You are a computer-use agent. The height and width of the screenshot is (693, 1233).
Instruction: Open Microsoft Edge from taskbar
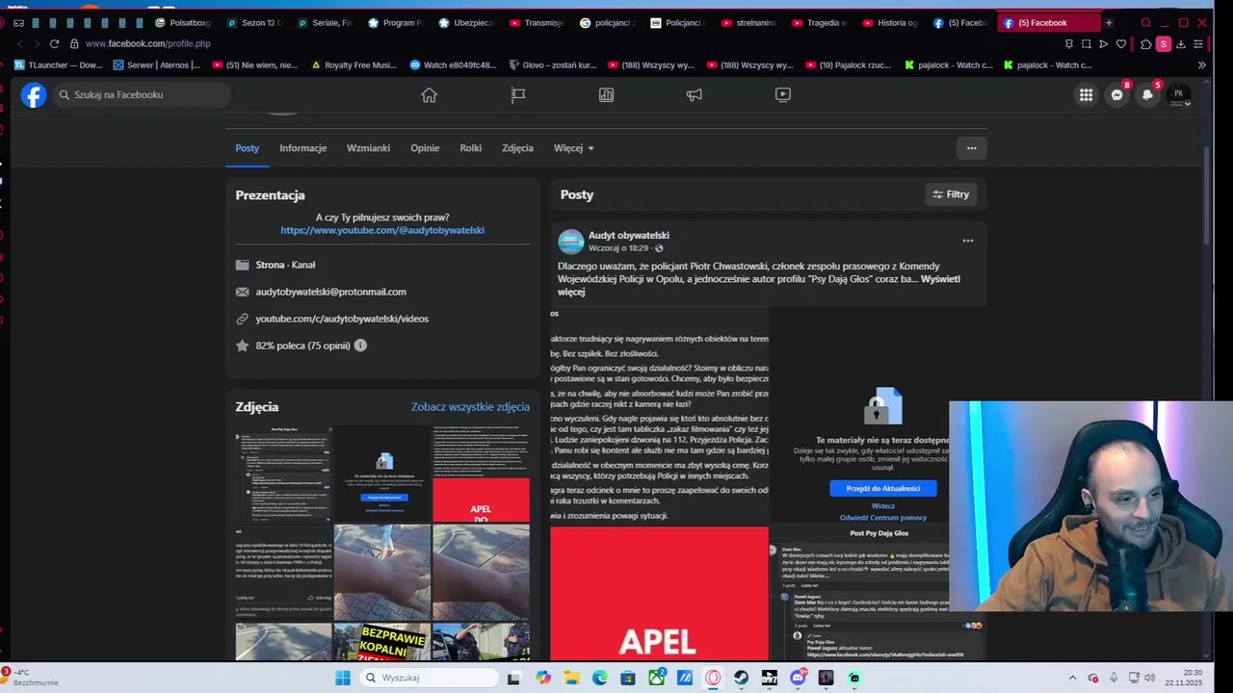click(599, 678)
